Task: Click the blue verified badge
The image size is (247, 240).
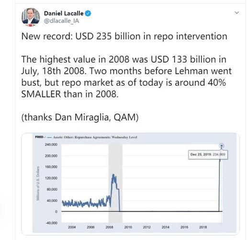Action: point(88,13)
